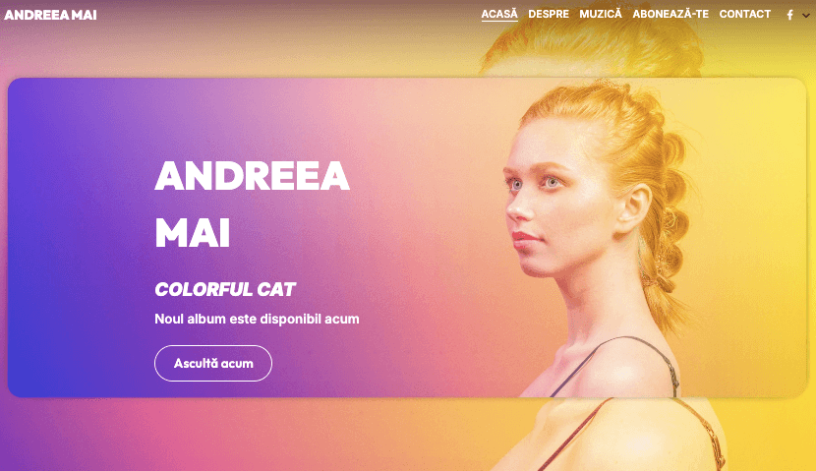
Task: Navigate to the CONTACT page
Action: point(744,14)
